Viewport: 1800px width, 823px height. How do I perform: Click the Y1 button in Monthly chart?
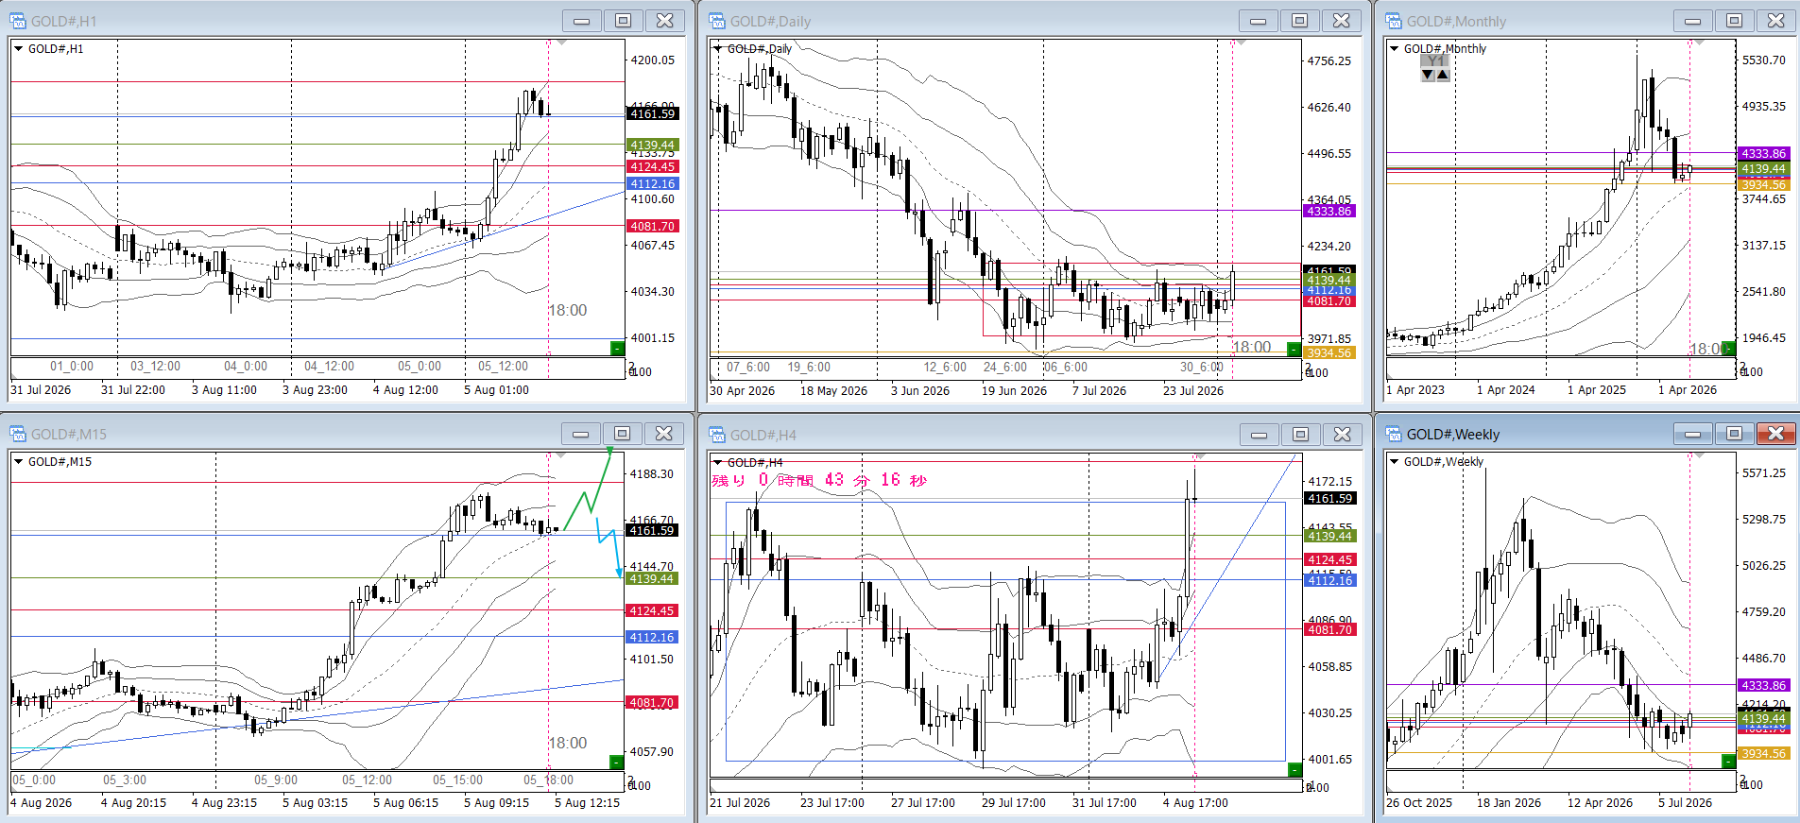tap(1435, 60)
